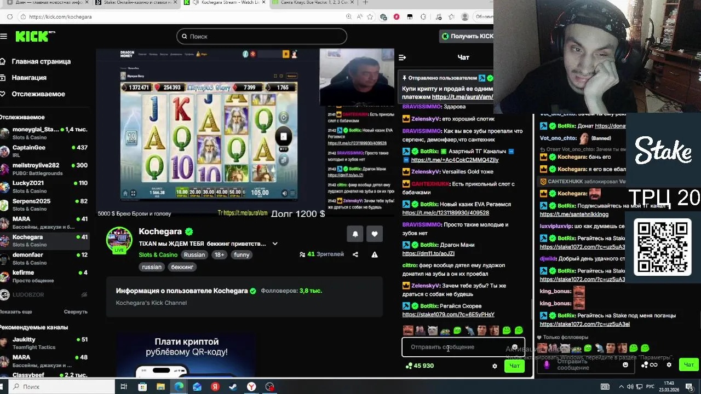Open the dm11.to Драгон Мани link
This screenshot has height=394, width=701.
coord(428,254)
